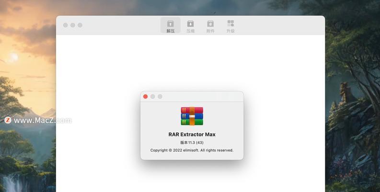The image size is (380, 192).
Task: Click the main window's zoom dot
Action: 80,25
